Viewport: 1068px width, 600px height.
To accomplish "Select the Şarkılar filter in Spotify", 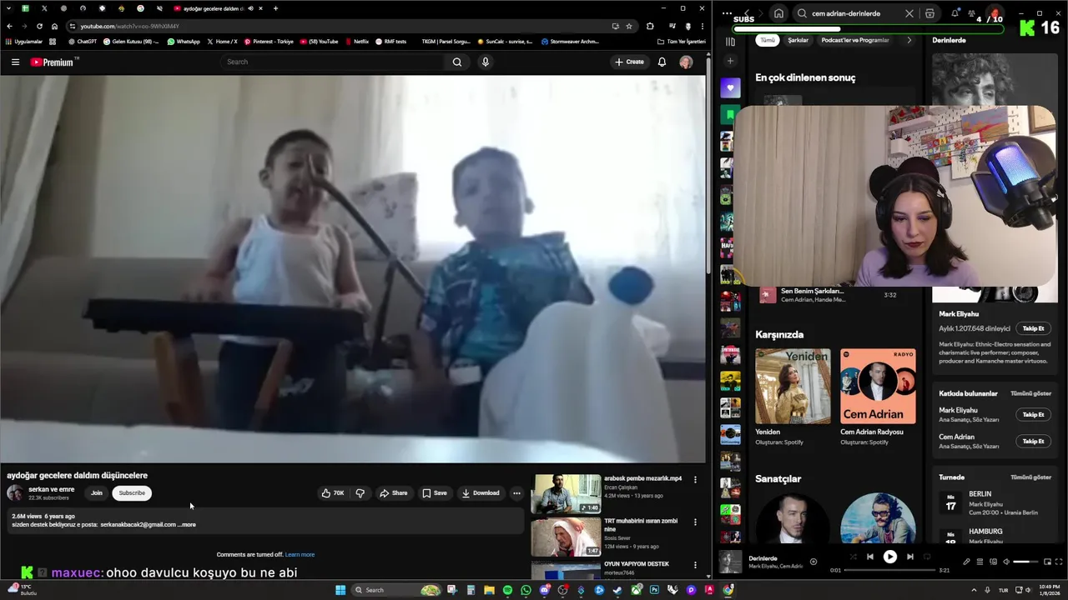I will tap(798, 40).
